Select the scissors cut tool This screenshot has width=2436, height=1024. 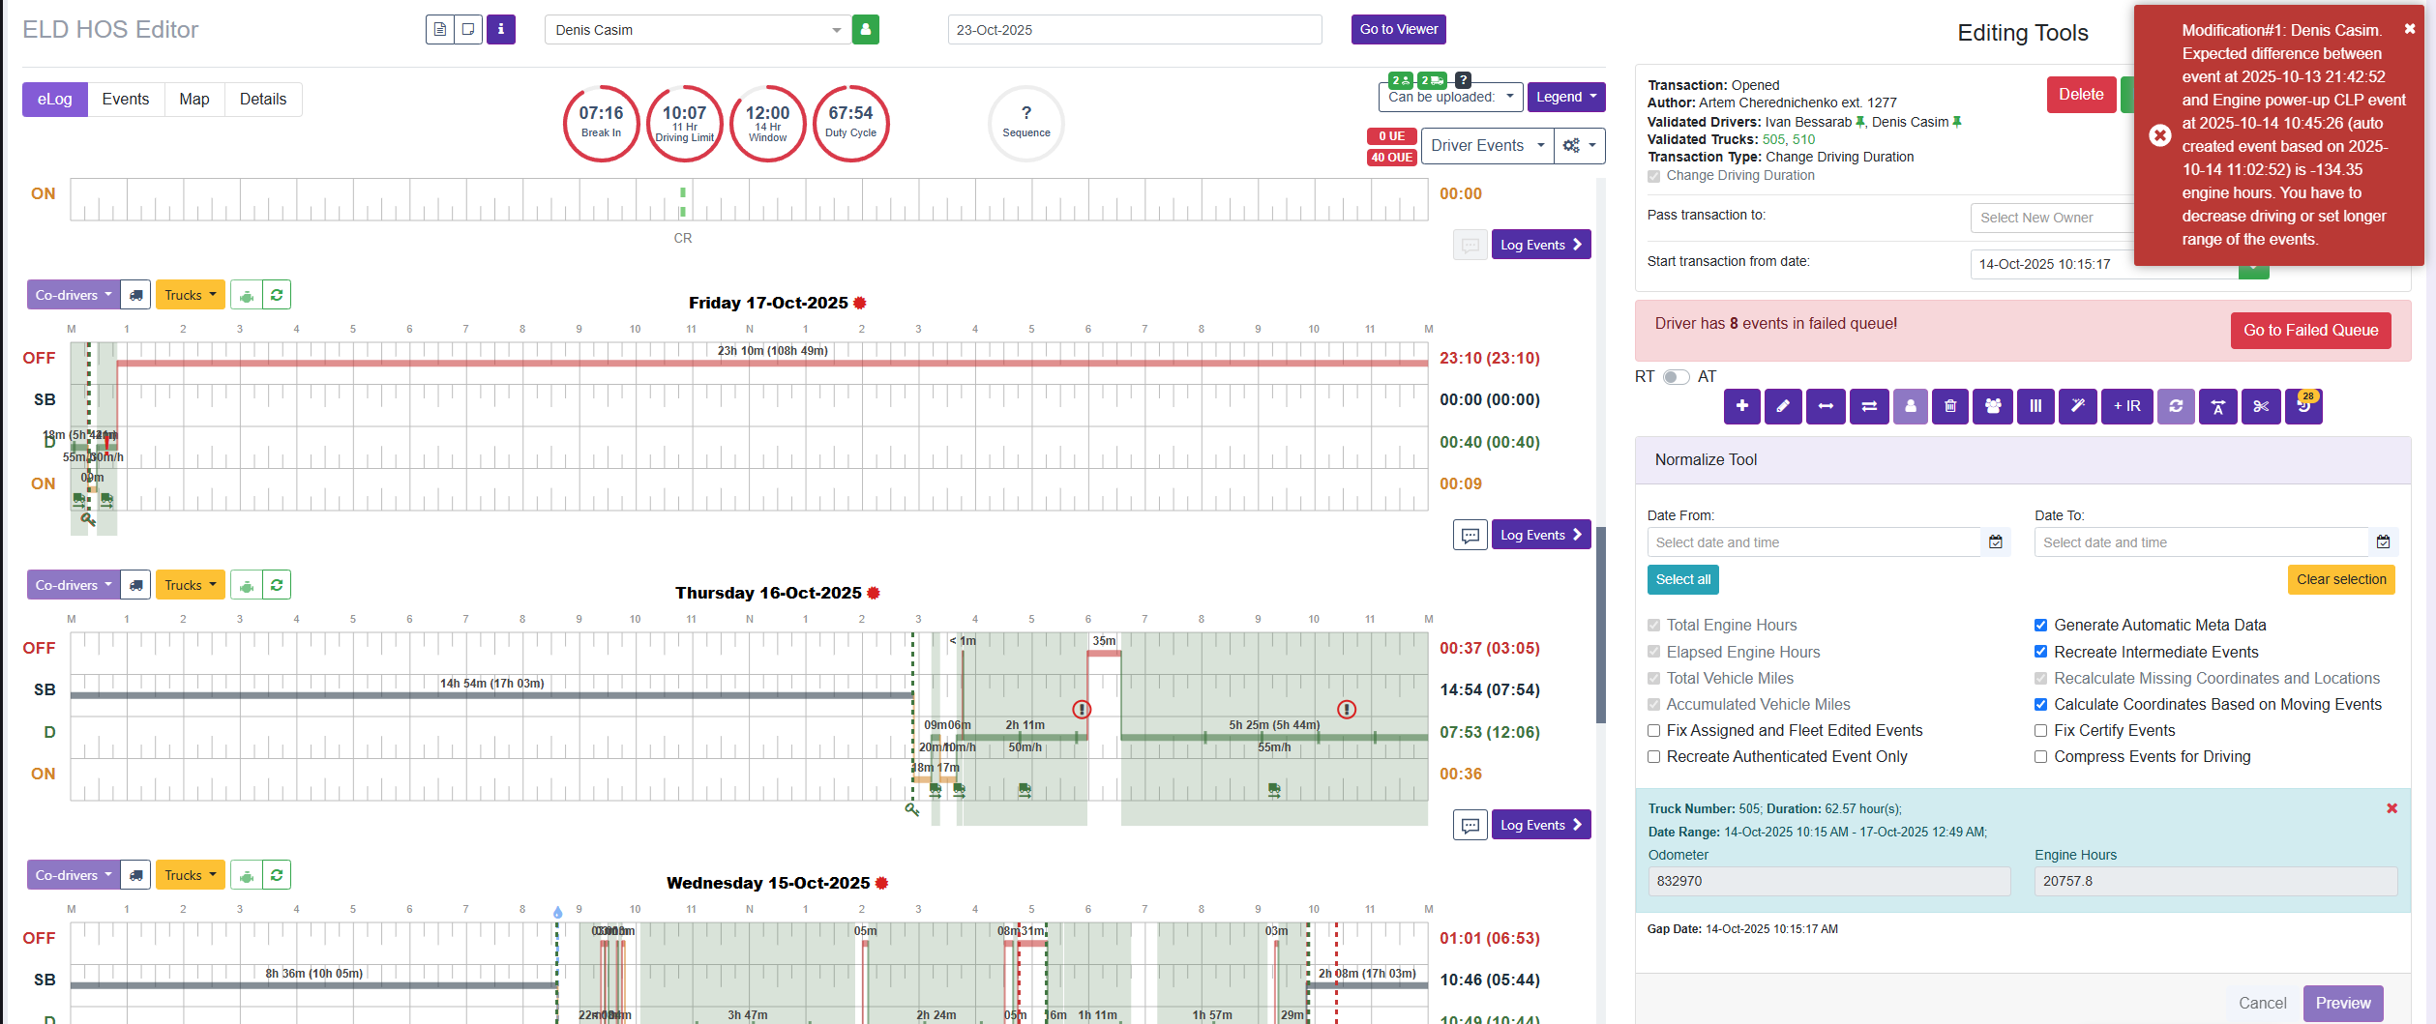[x=2261, y=406]
